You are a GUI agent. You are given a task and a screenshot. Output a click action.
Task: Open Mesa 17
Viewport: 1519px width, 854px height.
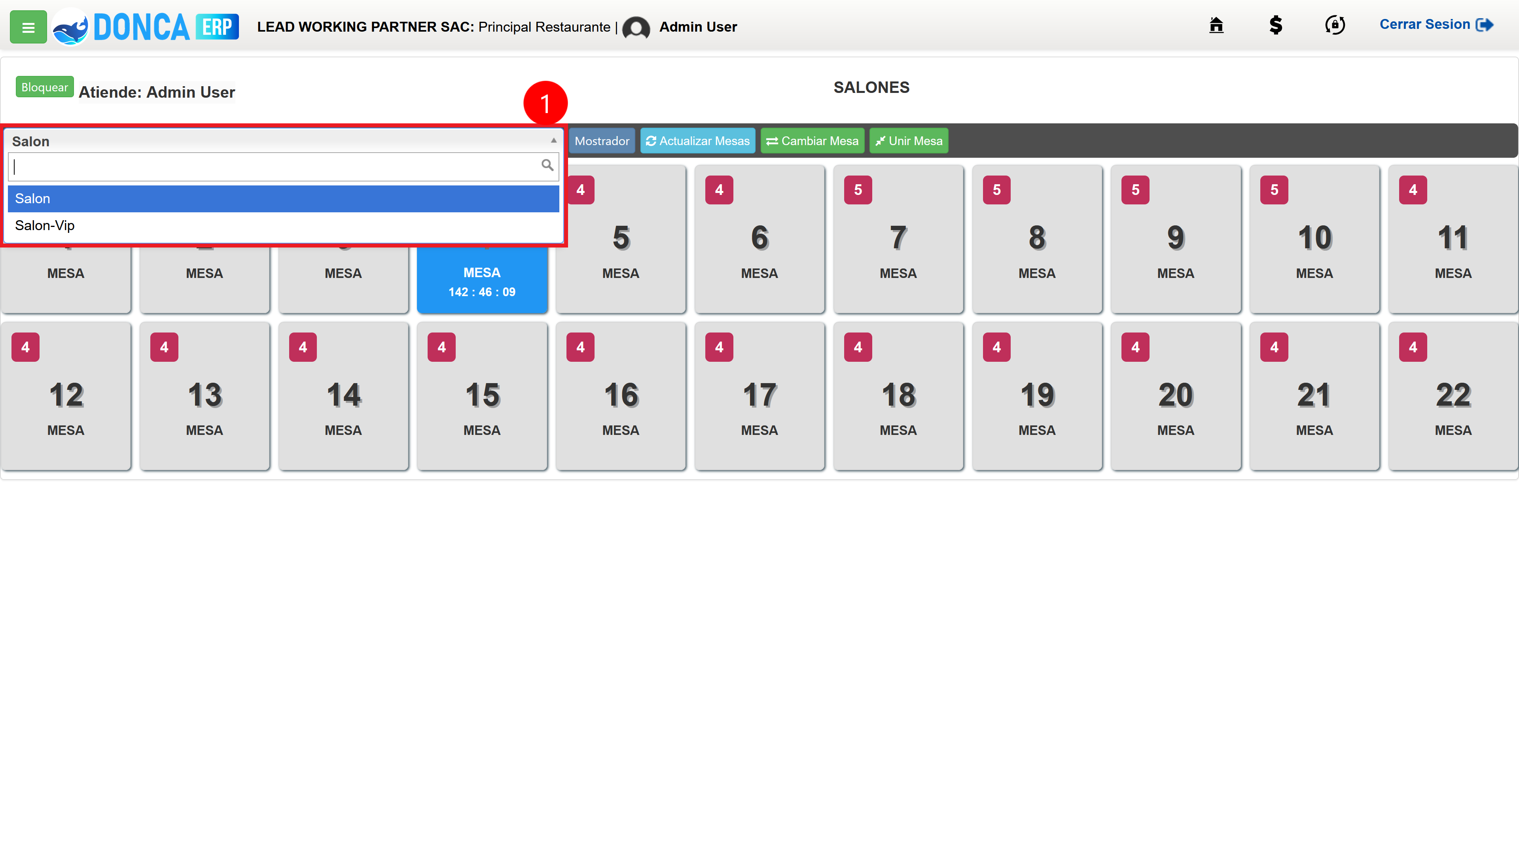pyautogui.click(x=759, y=396)
